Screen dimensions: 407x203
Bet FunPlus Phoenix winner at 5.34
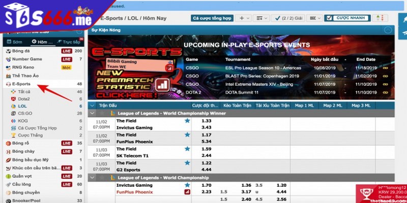[x=207, y=142]
